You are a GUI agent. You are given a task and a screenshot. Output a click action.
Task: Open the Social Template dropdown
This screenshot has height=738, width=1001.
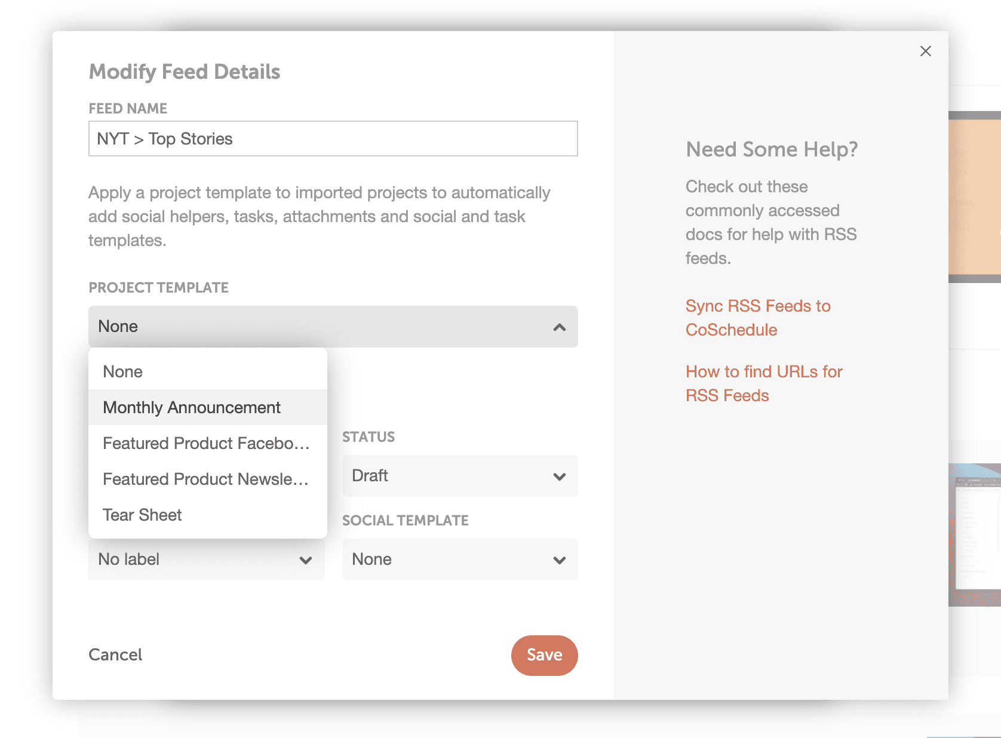[459, 559]
